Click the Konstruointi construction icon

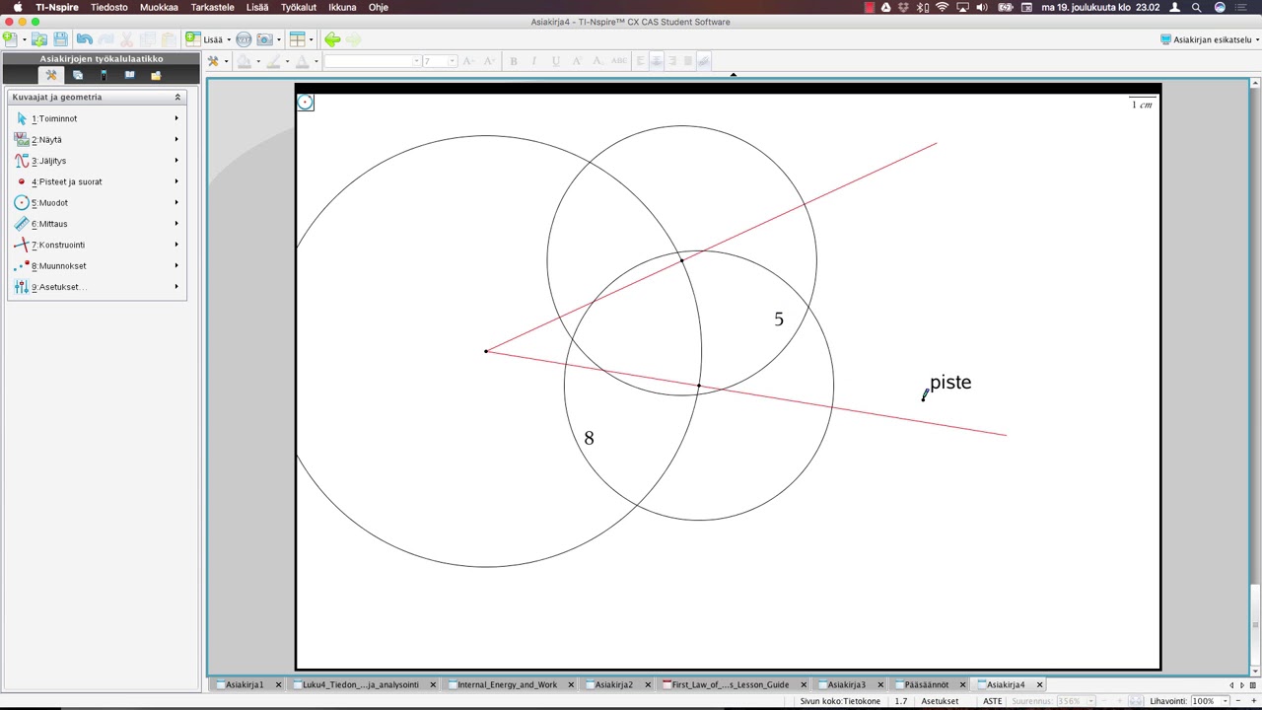click(22, 245)
